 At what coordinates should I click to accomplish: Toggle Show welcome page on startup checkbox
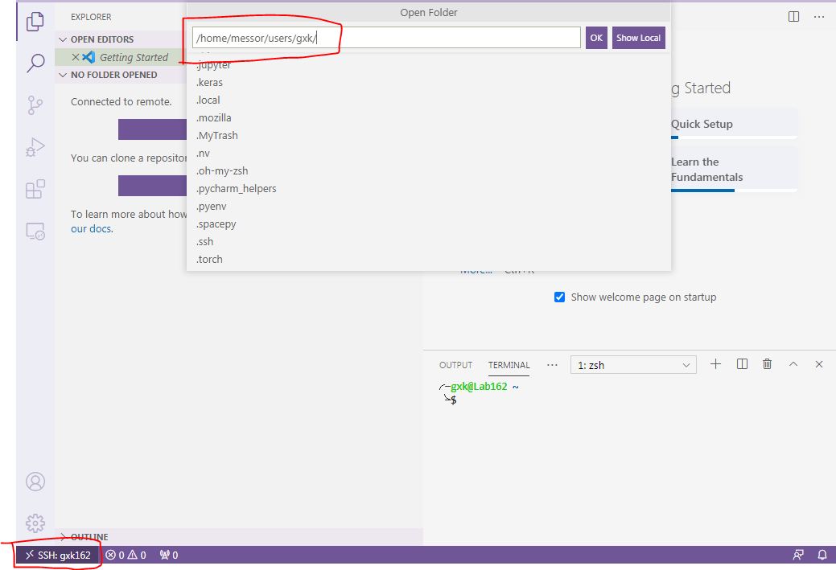(560, 297)
